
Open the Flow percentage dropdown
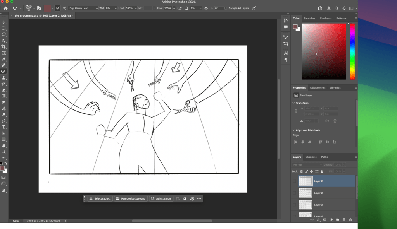point(173,8)
